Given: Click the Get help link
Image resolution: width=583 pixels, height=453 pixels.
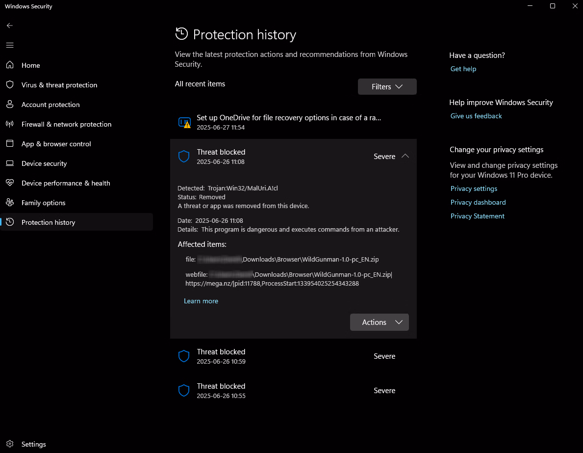Looking at the screenshot, I should [463, 69].
